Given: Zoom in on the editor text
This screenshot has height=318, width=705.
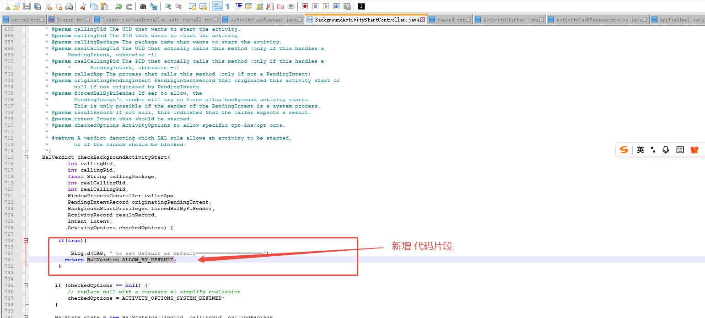Looking at the screenshot, I should [x=167, y=6].
